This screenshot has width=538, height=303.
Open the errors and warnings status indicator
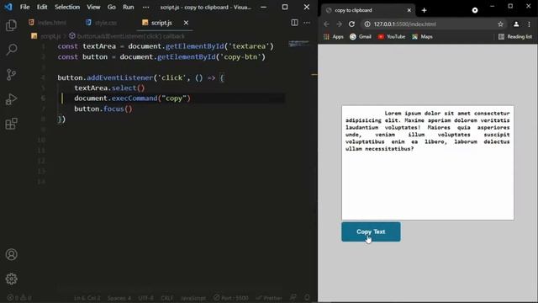point(19,298)
